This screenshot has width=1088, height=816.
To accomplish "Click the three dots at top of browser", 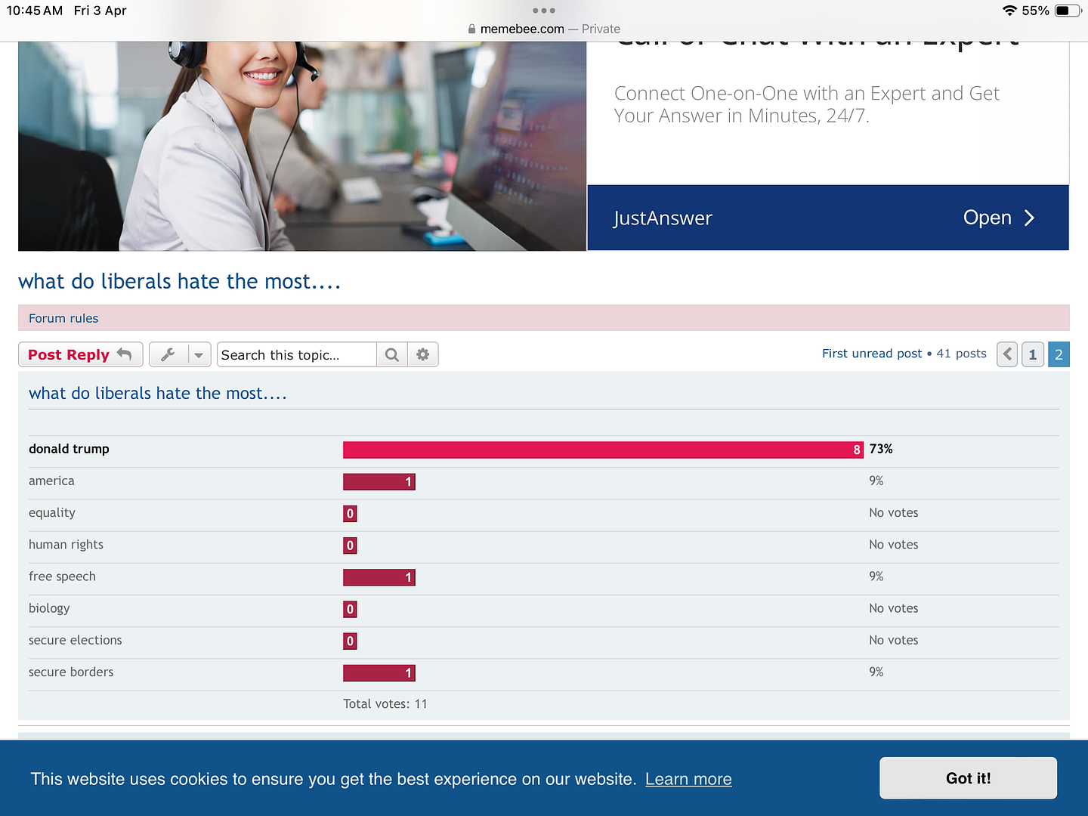I will pos(544,11).
